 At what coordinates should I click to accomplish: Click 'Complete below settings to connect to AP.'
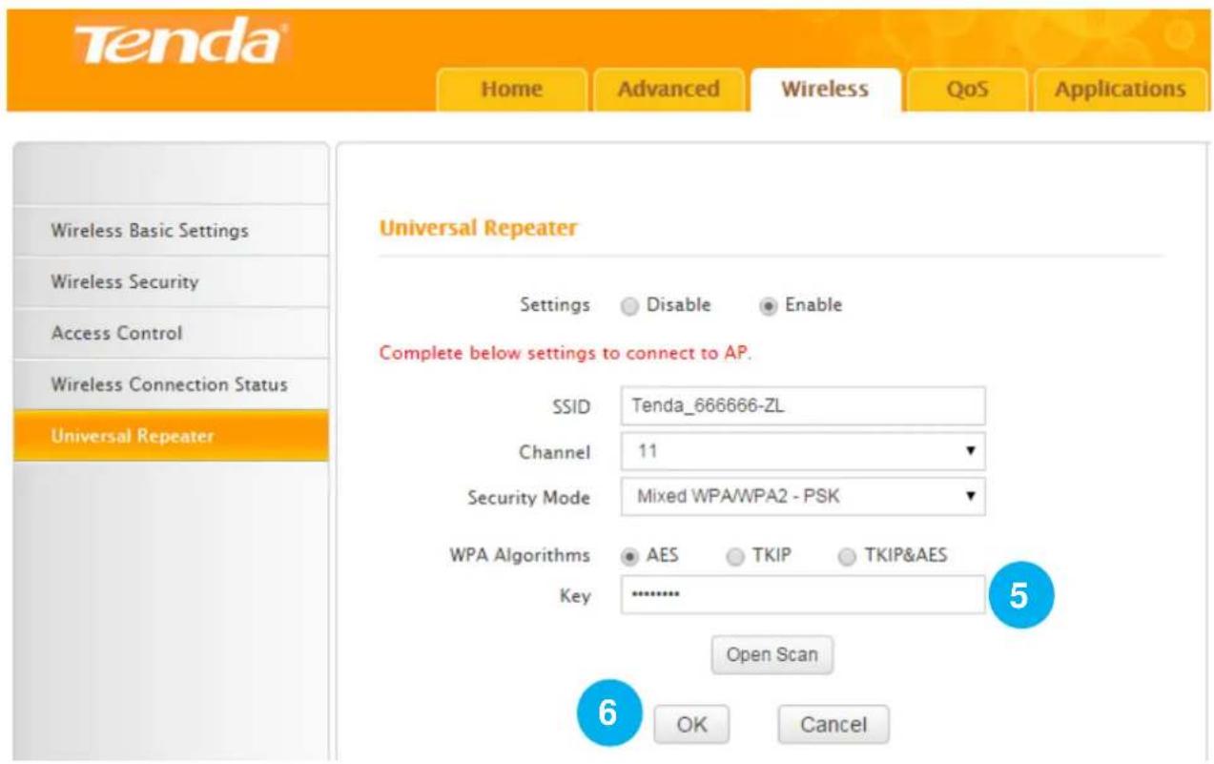(x=566, y=354)
